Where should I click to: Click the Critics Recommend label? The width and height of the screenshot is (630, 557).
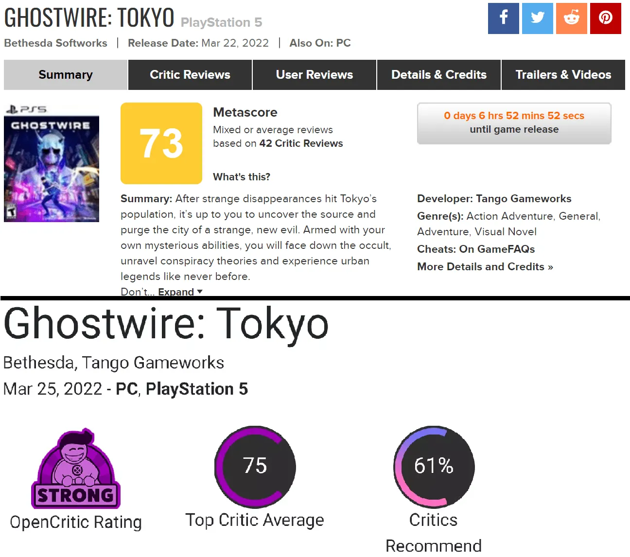(x=434, y=533)
